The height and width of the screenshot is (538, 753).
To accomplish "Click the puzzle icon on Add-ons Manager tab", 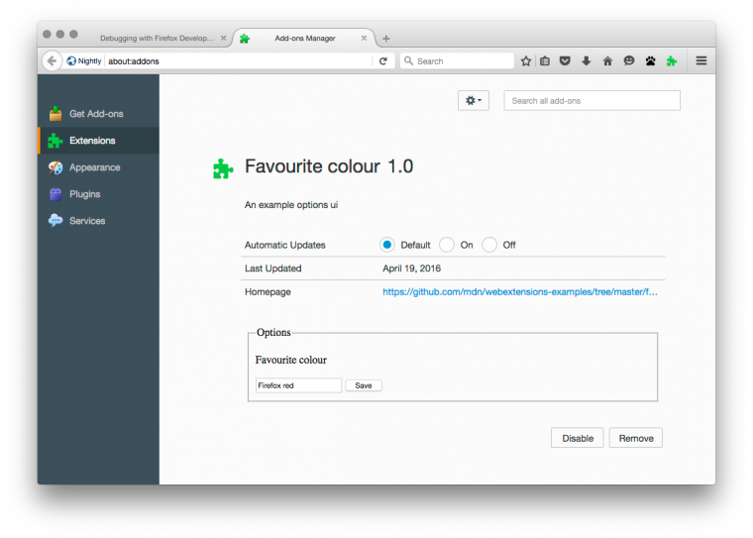I will pos(245,39).
